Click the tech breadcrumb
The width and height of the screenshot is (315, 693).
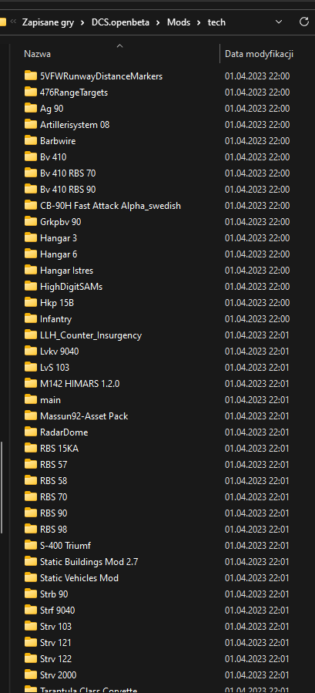coord(216,22)
